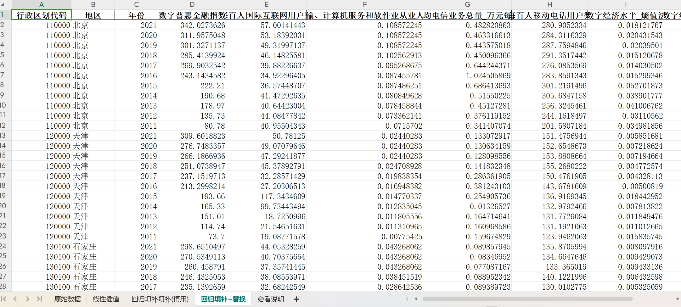Select column I header
681x307 pixels.
626,5
